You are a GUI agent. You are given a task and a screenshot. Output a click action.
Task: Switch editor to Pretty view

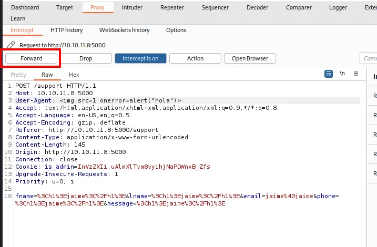(18, 75)
